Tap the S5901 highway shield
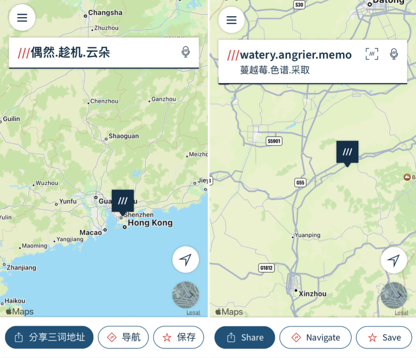This screenshot has width=416, height=358. 274,141
